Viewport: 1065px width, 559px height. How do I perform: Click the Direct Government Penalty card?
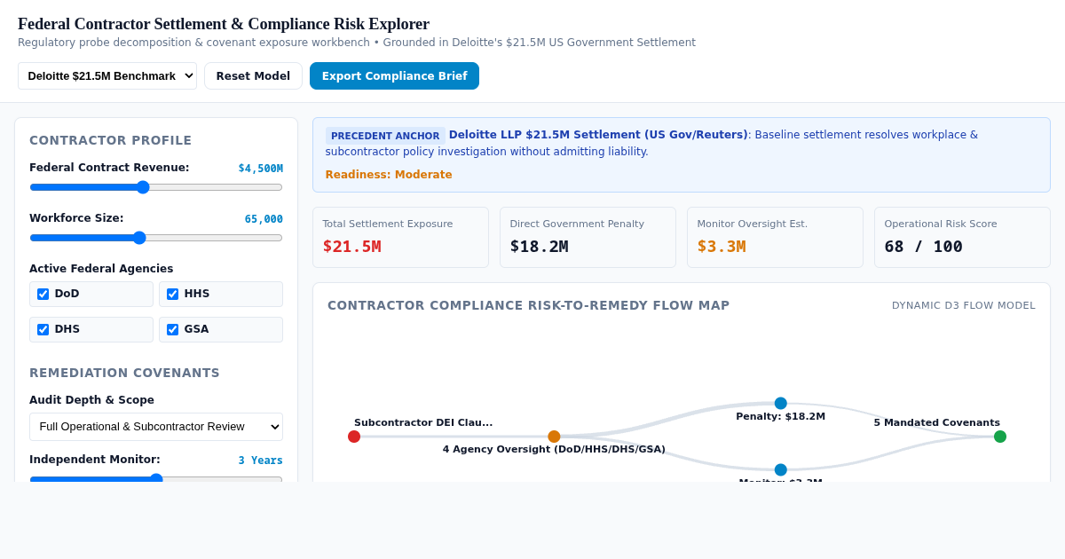(588, 237)
